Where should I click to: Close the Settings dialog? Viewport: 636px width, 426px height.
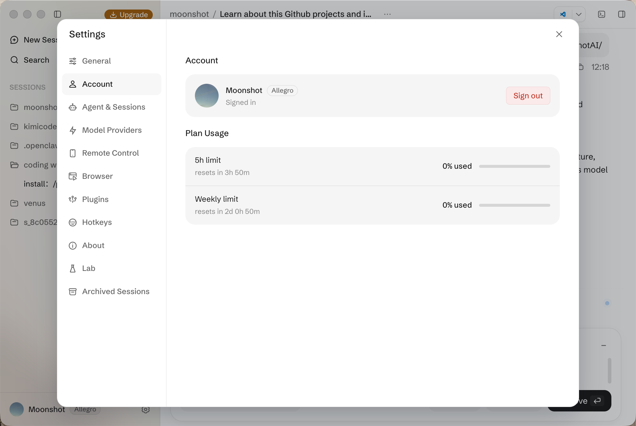(559, 34)
